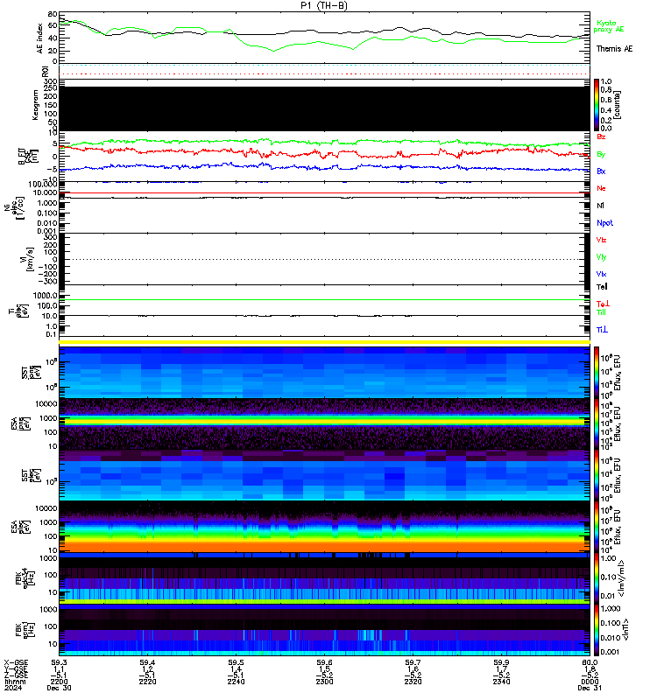Click the red Bz legend label
The width and height of the screenshot is (657, 700).
click(x=601, y=136)
